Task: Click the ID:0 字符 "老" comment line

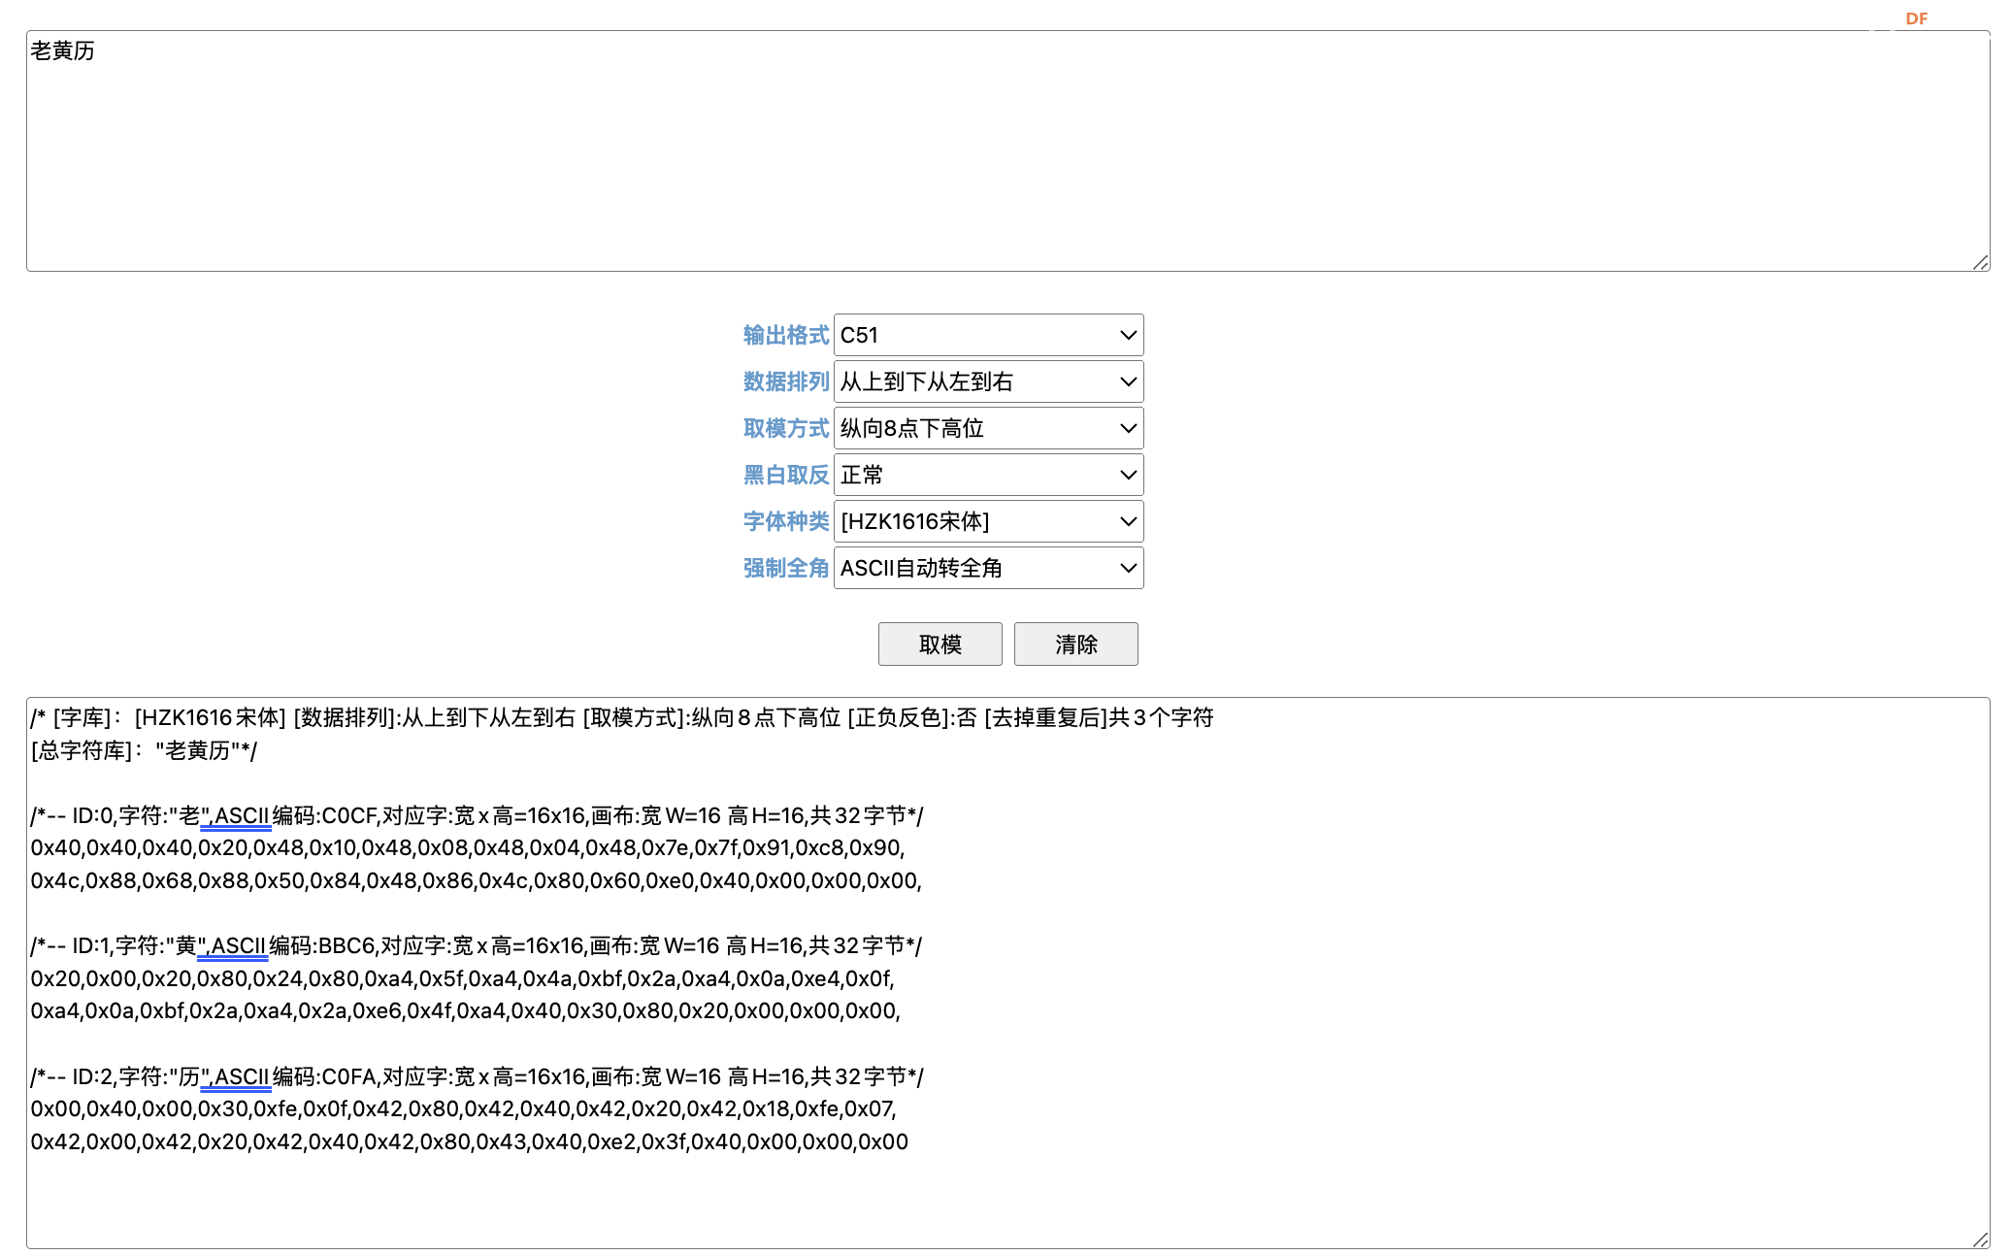Action: coord(478,815)
